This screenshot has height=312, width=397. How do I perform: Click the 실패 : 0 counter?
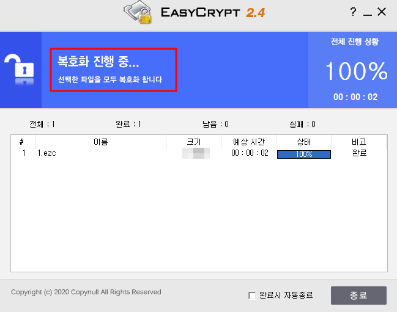pos(302,125)
